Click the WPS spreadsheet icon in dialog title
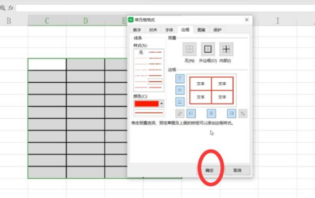 [x=131, y=20]
